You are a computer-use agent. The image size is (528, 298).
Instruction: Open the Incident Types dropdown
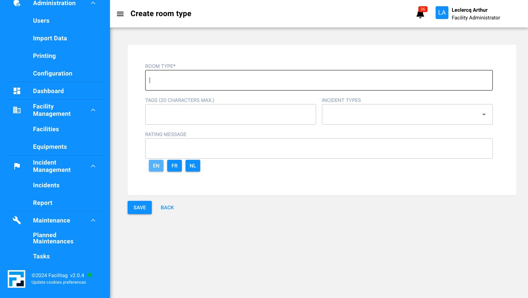pos(407,114)
